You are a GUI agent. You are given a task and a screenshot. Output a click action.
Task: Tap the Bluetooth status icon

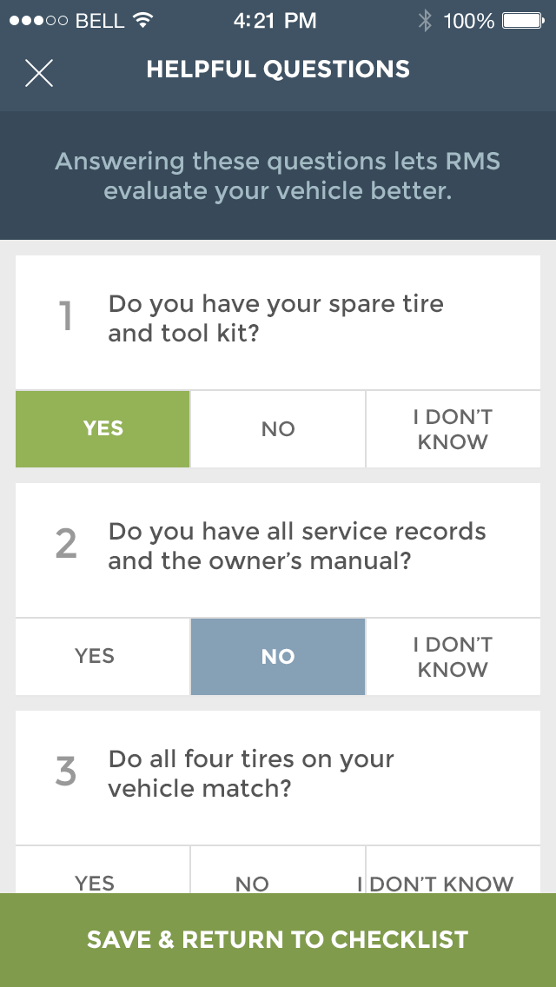coord(425,21)
